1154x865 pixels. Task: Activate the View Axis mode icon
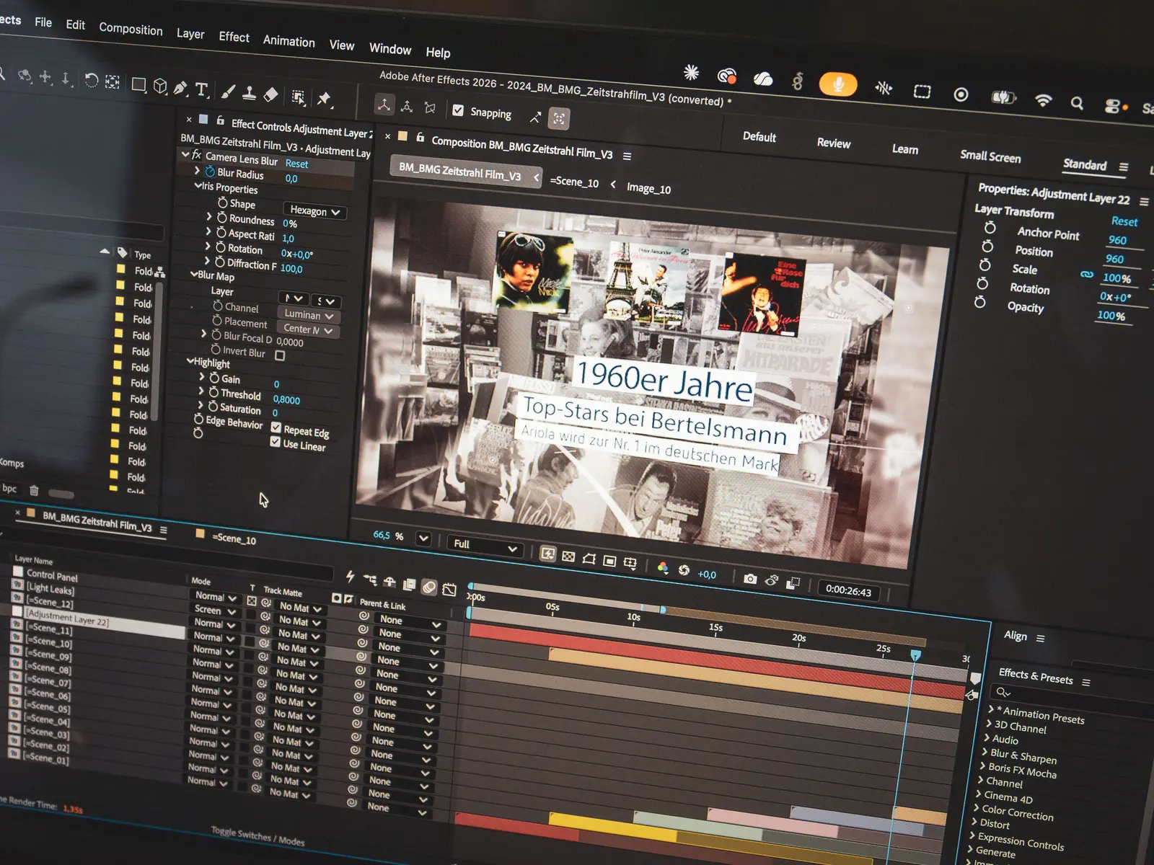click(431, 108)
